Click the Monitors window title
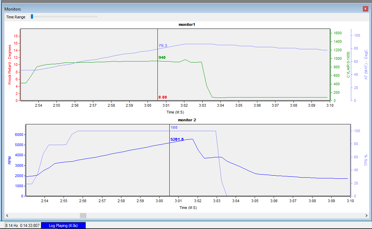 (x=13, y=9)
